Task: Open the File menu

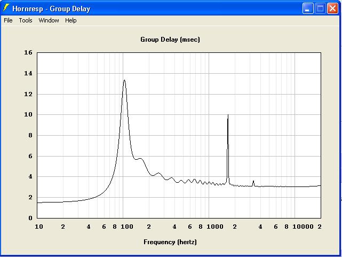Action: (9, 20)
